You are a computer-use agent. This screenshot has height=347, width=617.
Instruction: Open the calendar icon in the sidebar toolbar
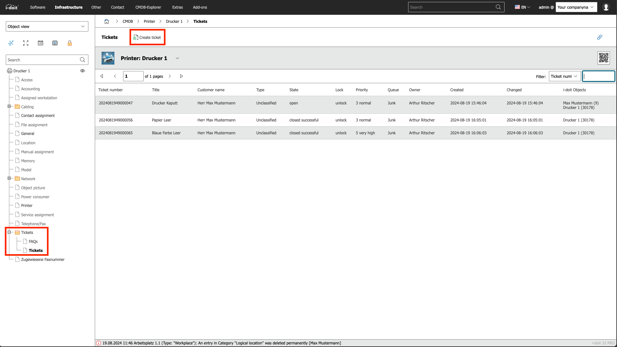click(x=40, y=43)
